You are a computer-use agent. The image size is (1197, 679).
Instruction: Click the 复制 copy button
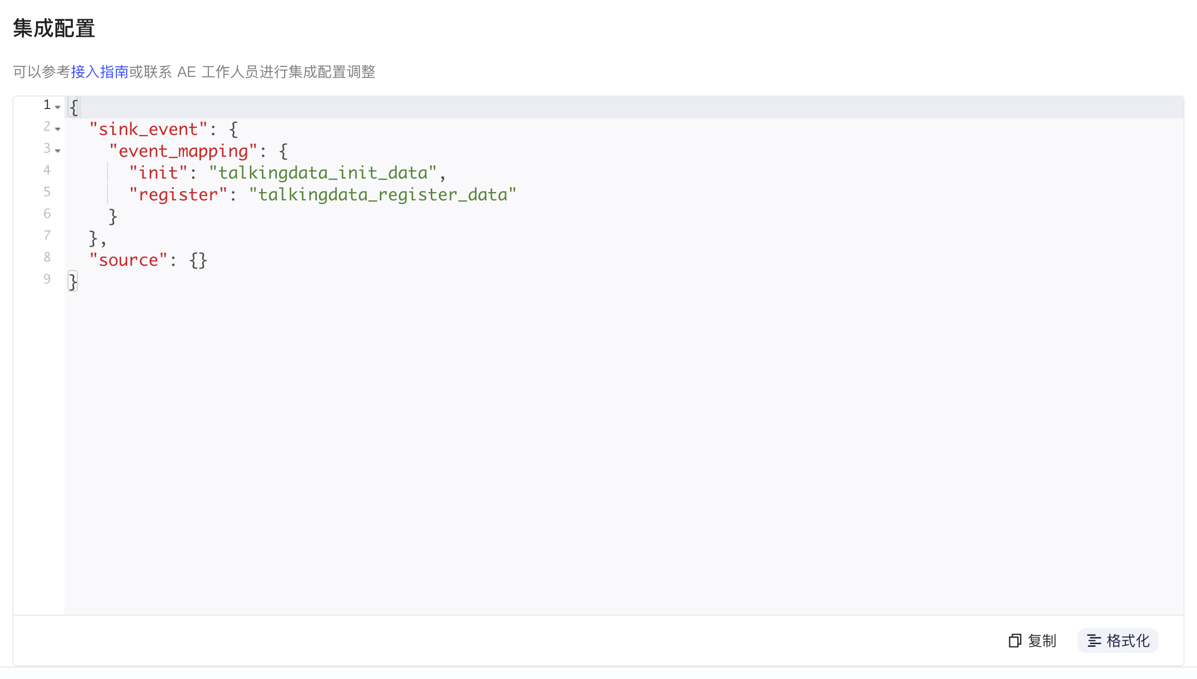pyautogui.click(x=1033, y=641)
